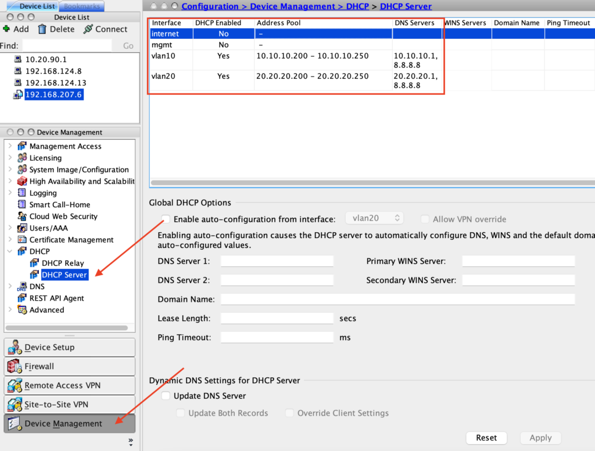Select device icon for 10.20.90.1

tap(17, 59)
